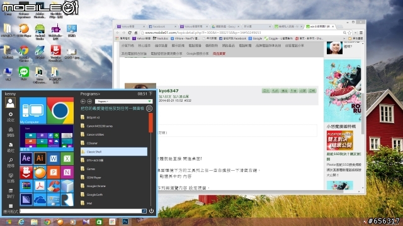403x226 pixels.
Task: Click Chrome's reload button
Action: pyautogui.click(x=130, y=33)
